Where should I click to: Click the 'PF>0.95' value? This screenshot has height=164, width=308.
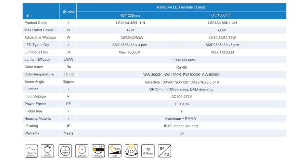coord(182,104)
